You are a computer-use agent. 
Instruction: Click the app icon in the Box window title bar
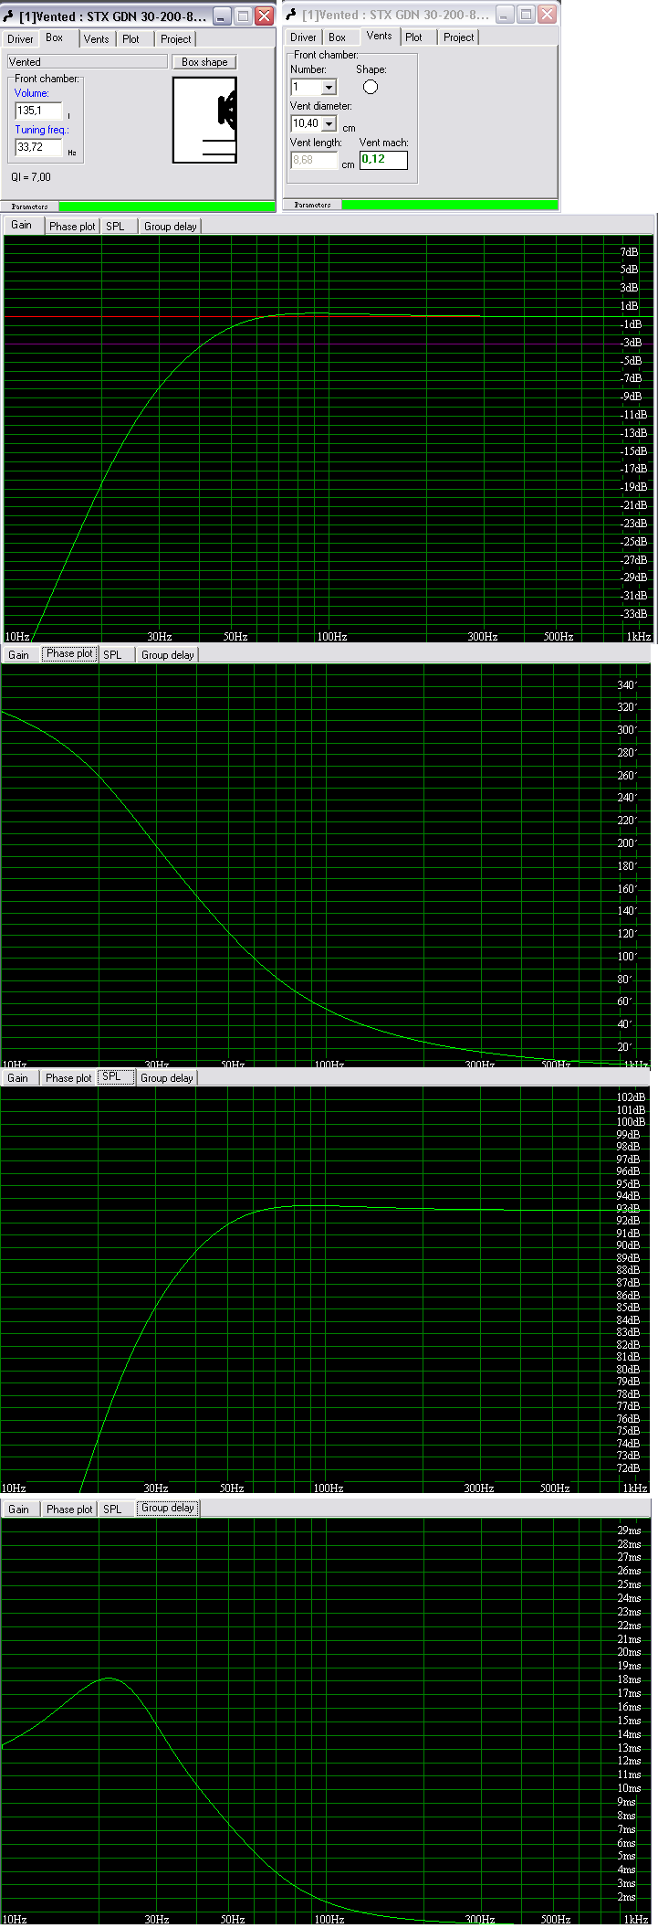pos(8,16)
